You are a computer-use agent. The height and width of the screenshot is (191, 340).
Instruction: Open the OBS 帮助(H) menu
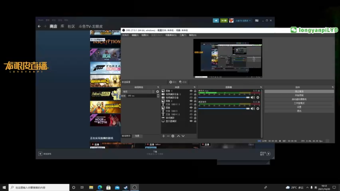[193, 35]
